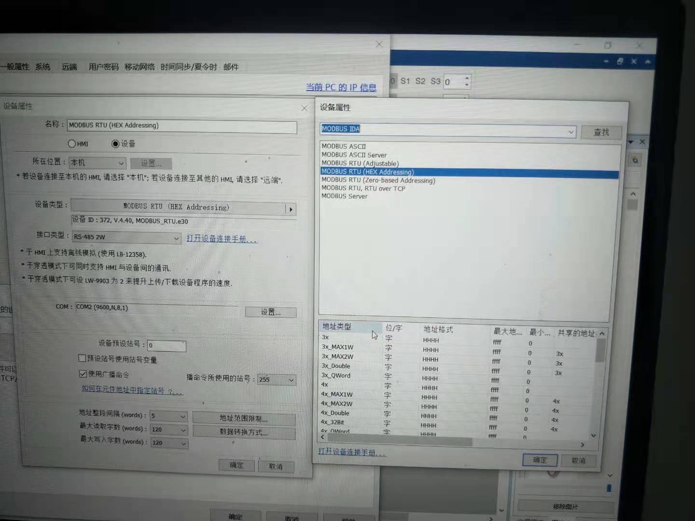Image resolution: width=695 pixels, height=521 pixels.
Task: Open the 时间同步/夏令时 tab
Action: tap(189, 67)
